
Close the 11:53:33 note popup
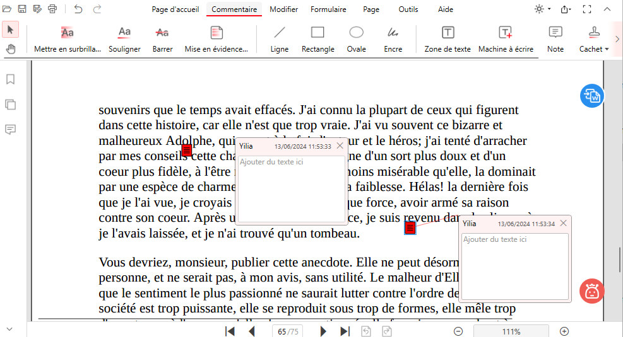(340, 146)
